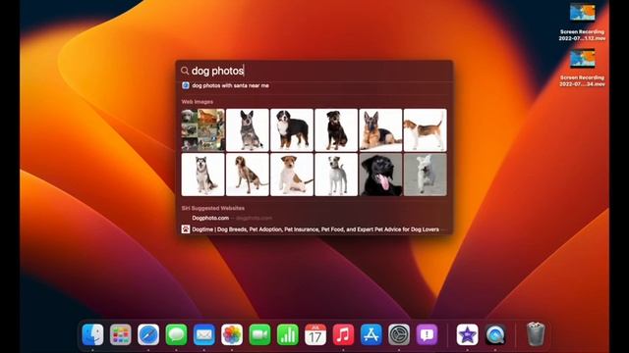The image size is (629, 353).
Task: Open Launchpad from the Dock
Action: coord(120,334)
